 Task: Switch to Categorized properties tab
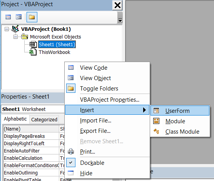click(x=44, y=120)
